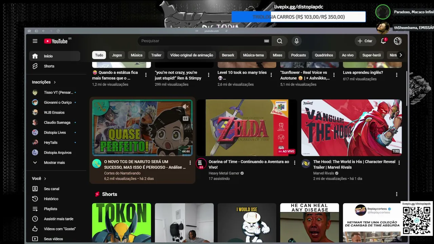The width and height of the screenshot is (434, 244).
Task: Open options for the Naruto TCG video
Action: pos(190,163)
